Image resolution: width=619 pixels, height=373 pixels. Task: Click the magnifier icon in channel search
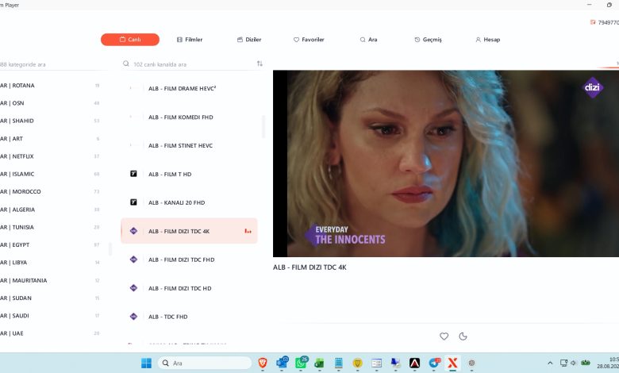pyautogui.click(x=126, y=63)
